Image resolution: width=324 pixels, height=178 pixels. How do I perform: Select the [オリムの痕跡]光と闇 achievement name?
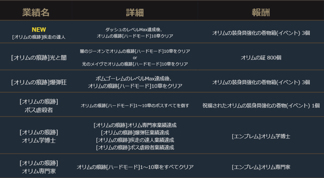(39, 57)
